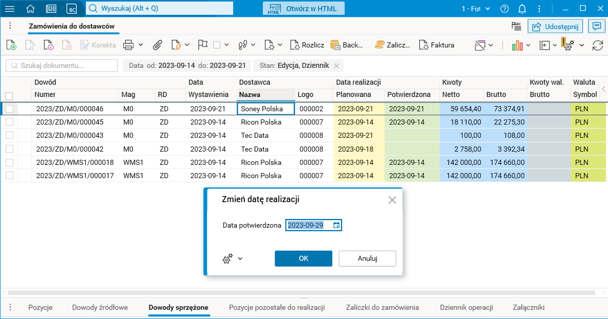Image resolution: width=608 pixels, height=319 pixels.
Task: Click the gear with warning settings icon
Action: tap(568, 44)
